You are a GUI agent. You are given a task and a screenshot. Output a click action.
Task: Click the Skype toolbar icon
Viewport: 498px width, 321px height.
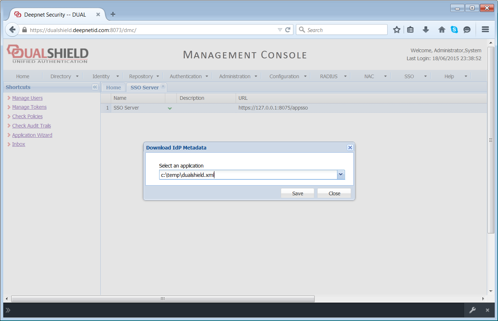click(x=454, y=30)
